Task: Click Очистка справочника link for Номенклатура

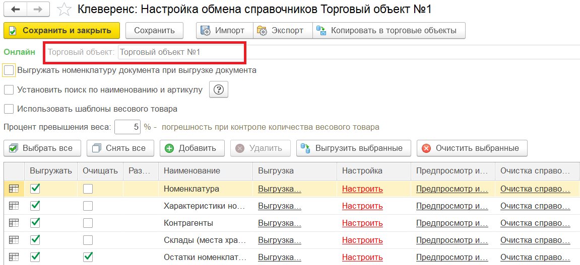Action: (535, 189)
